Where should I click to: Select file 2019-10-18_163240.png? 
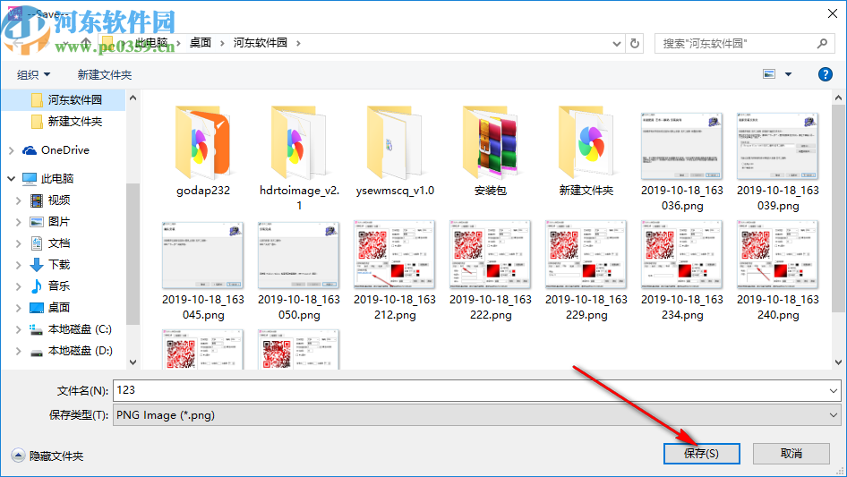tap(778, 270)
